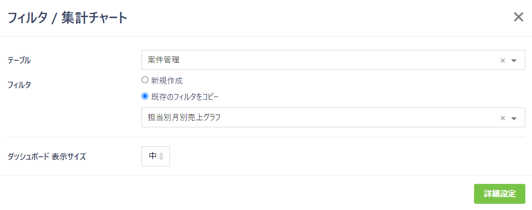Click the up arrow on size selector
The image size is (532, 210).
(161, 154)
